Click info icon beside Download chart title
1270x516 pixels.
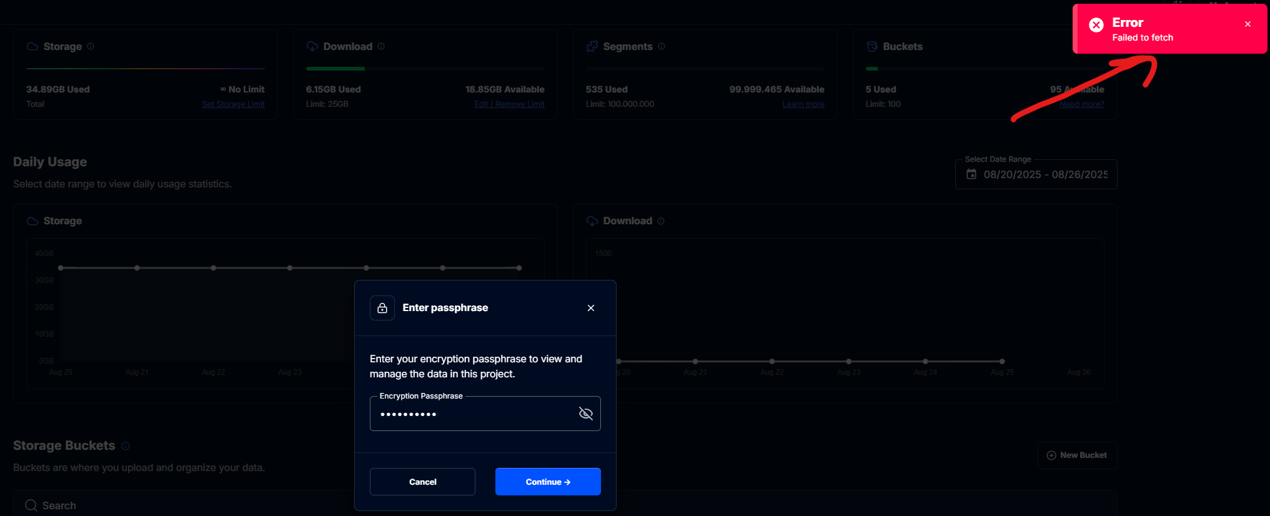click(661, 221)
